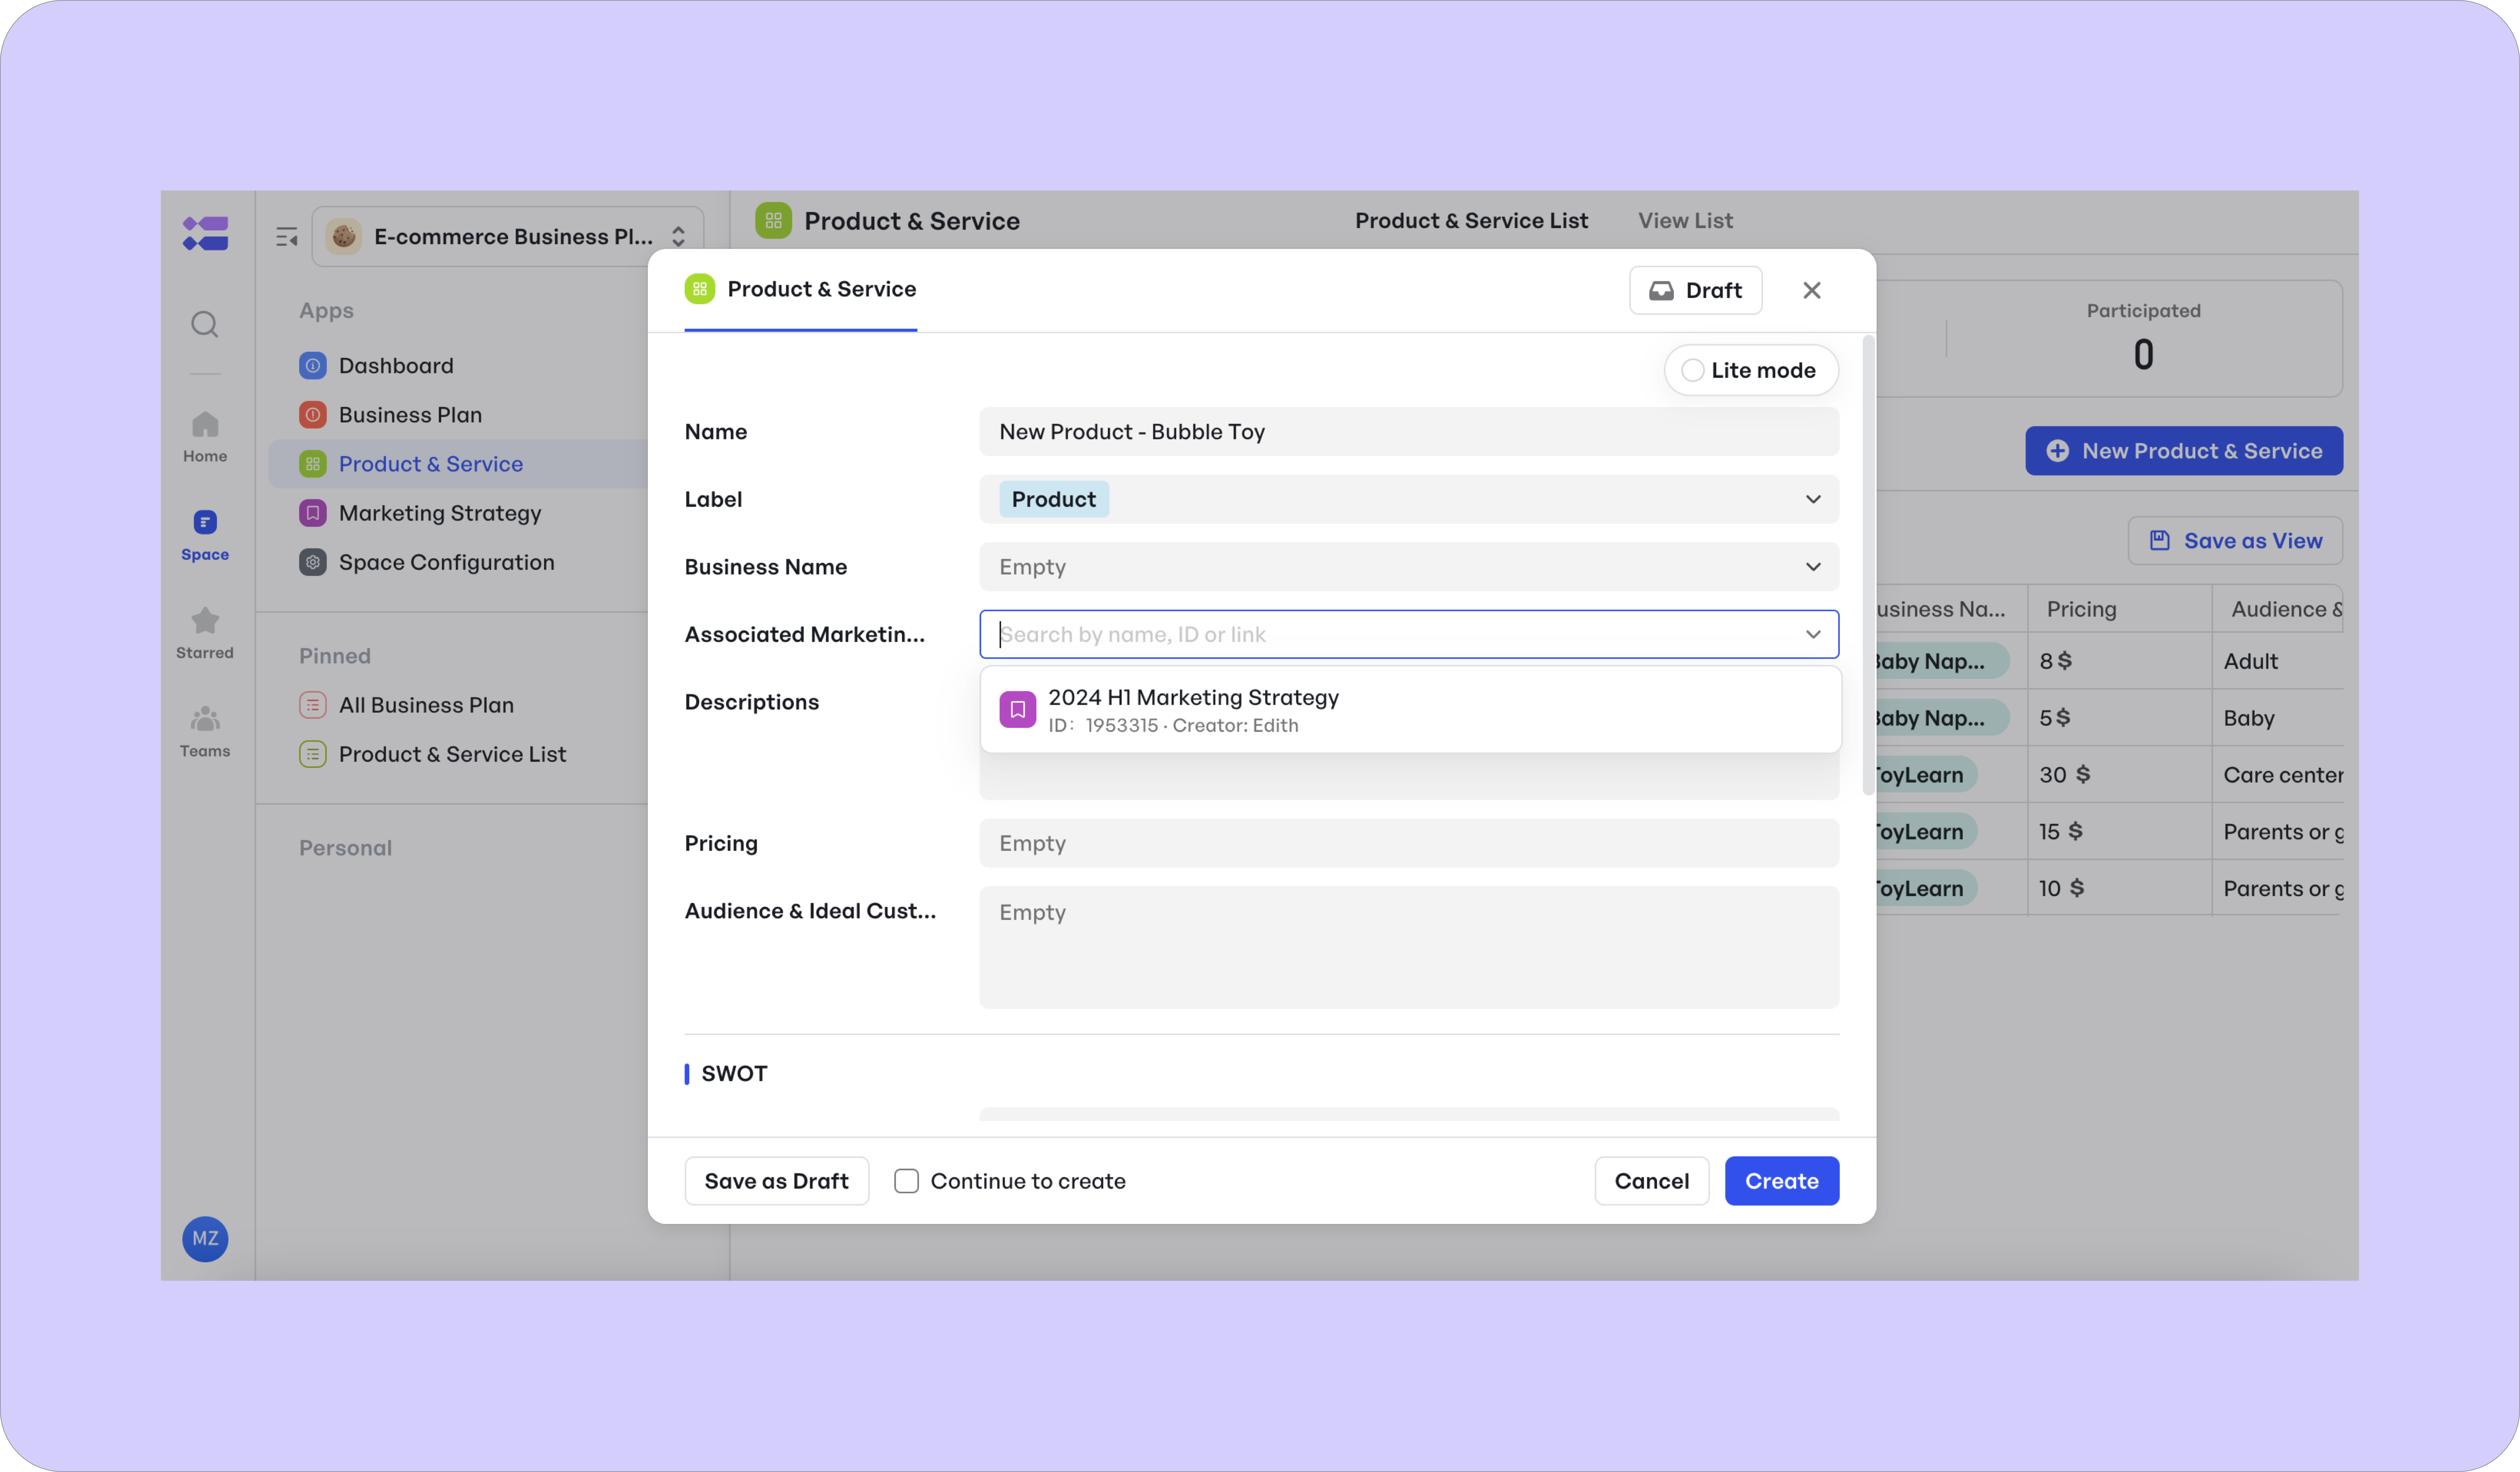Choose 2024 H1 Marketing Strategy from the dropdown
Image resolution: width=2520 pixels, height=1472 pixels.
[x=1410, y=710]
